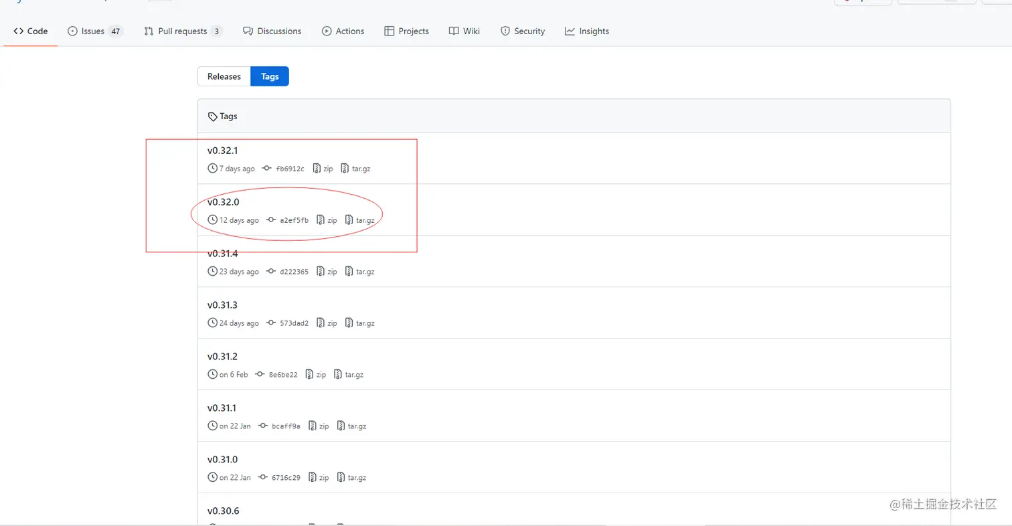The image size is (1012, 526).
Task: Open tag v0.31.4
Action: 222,254
